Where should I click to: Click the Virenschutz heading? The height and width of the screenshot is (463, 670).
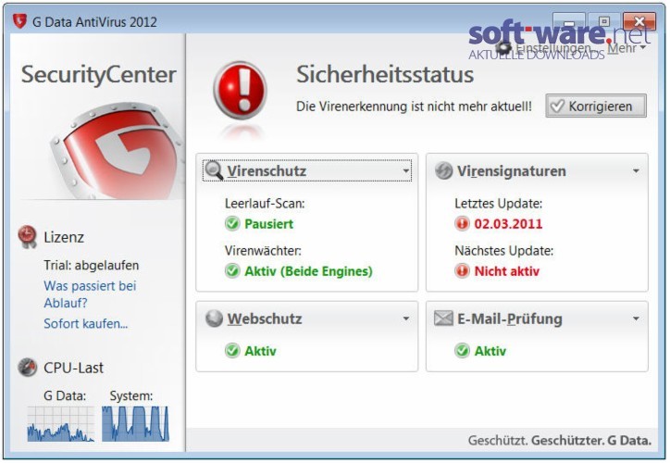coord(267,170)
